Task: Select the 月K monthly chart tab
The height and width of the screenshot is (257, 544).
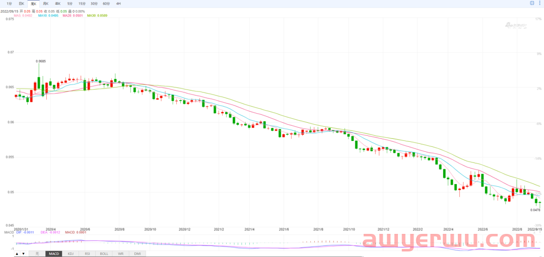Action: tap(46, 4)
